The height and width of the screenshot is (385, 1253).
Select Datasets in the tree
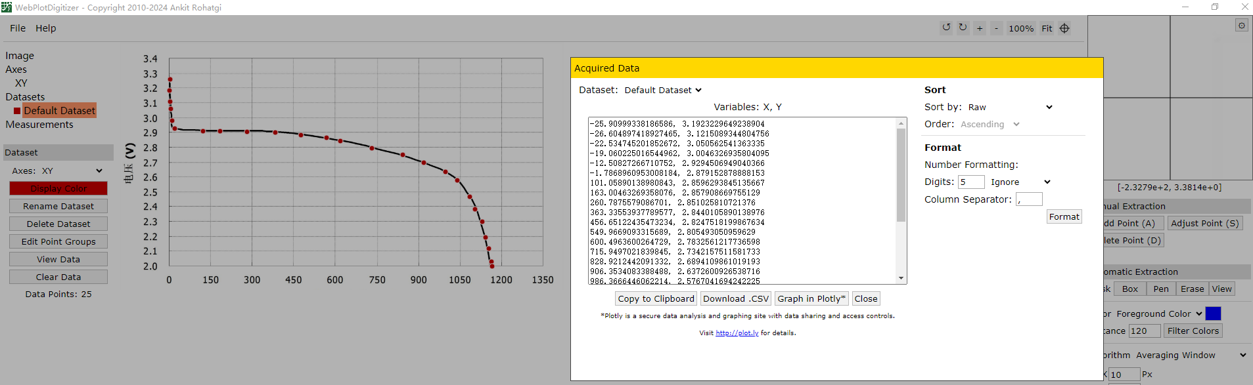25,97
